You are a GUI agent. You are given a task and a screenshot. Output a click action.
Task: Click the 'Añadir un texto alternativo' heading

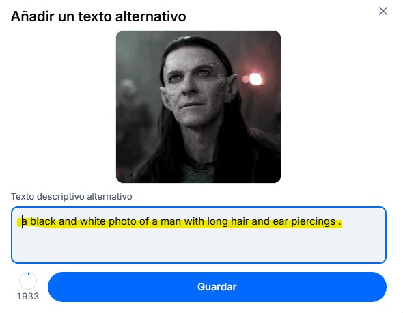(x=98, y=16)
